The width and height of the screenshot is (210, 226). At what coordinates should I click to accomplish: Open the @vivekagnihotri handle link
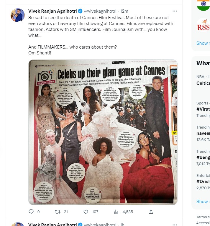click(100, 11)
